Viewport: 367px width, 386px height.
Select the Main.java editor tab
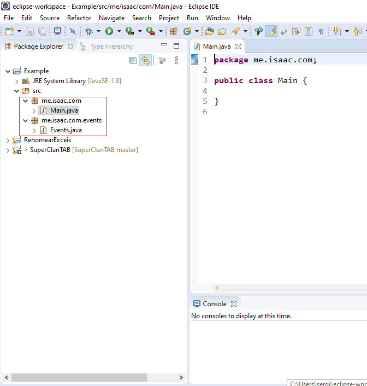216,46
